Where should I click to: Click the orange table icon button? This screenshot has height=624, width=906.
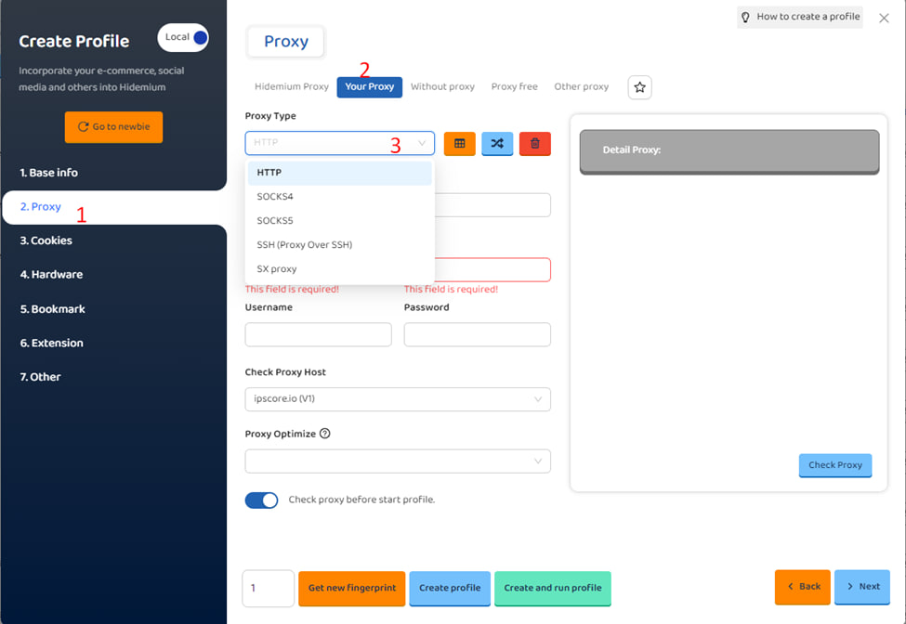459,143
